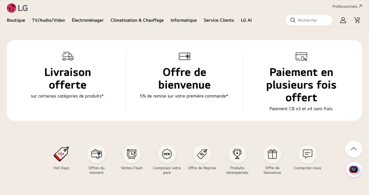Expand the TV/Audio/Video menu

pyautogui.click(x=48, y=20)
